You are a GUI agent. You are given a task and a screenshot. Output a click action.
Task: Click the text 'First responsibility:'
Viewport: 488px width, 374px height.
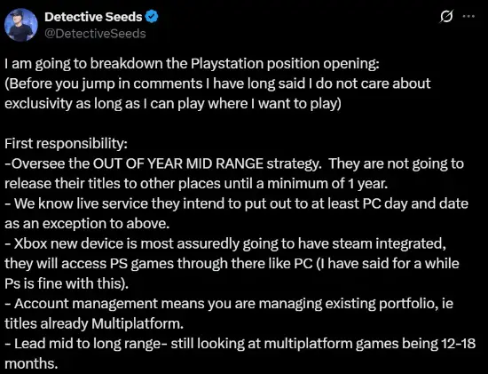(66, 144)
